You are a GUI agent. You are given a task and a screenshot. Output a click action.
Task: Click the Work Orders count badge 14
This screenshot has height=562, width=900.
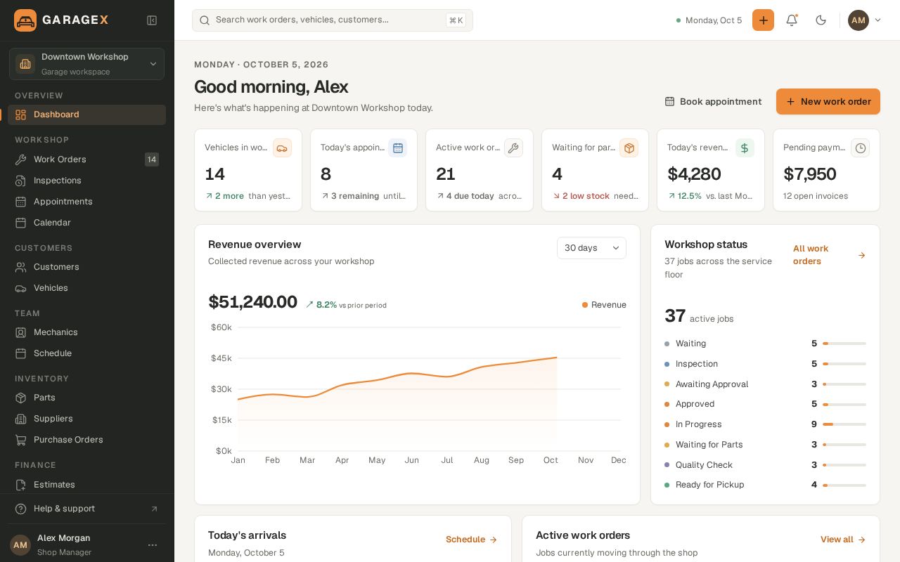tap(152, 159)
